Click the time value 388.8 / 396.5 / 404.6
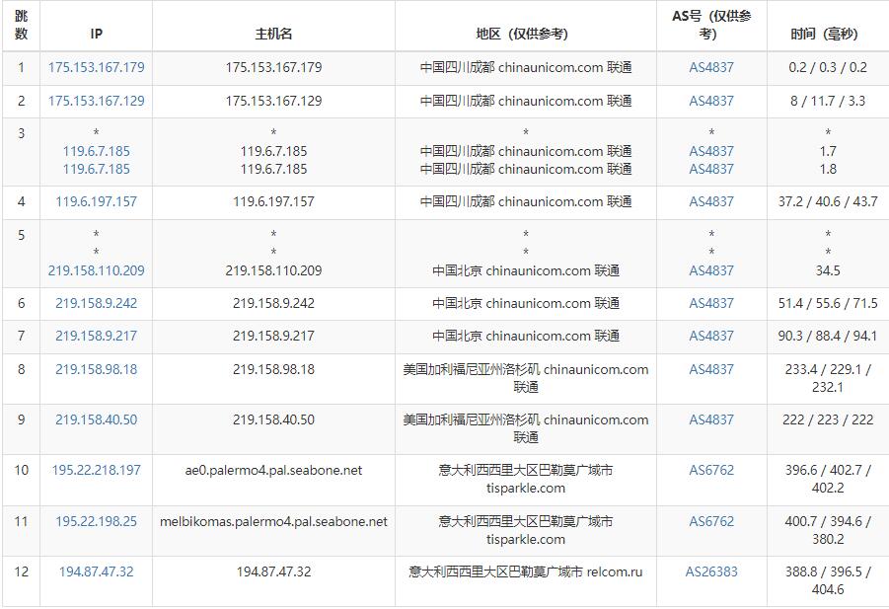The image size is (889, 609). [828, 580]
